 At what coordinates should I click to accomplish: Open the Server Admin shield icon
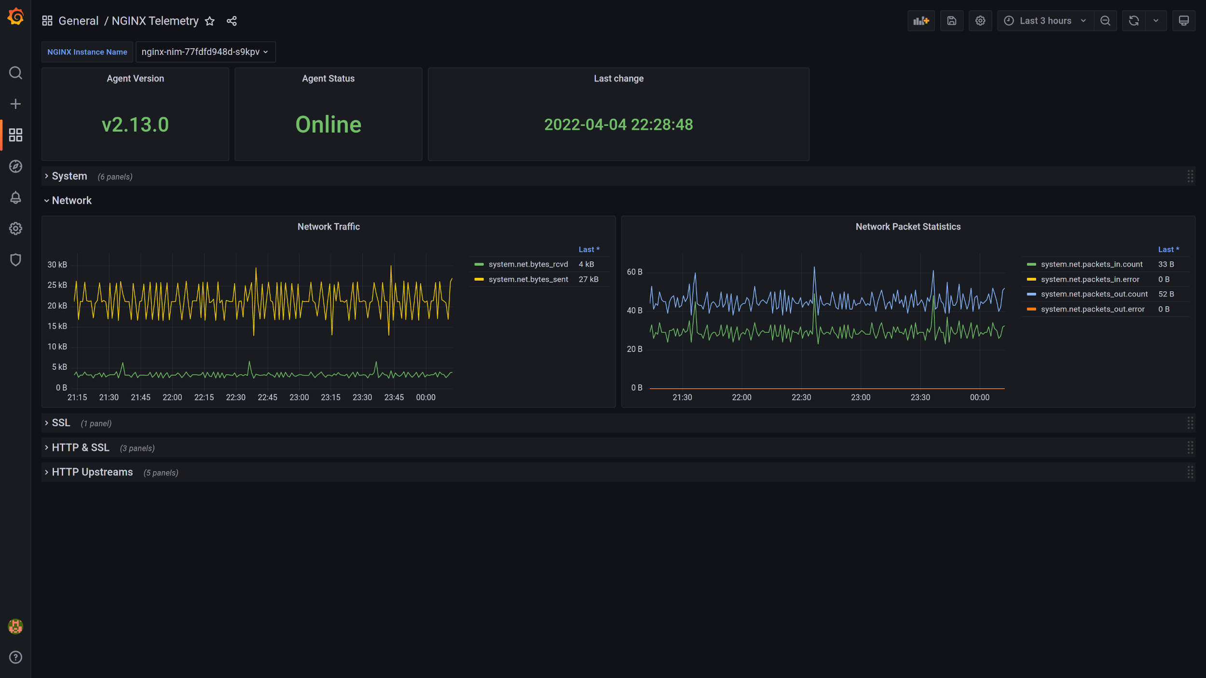(x=15, y=260)
